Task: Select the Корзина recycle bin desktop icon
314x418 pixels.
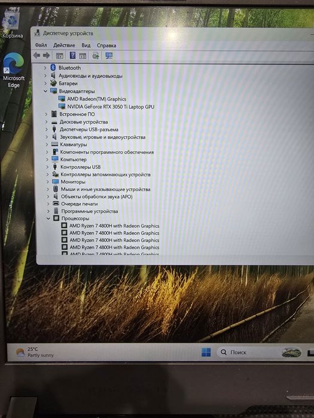Action: pyautogui.click(x=13, y=25)
